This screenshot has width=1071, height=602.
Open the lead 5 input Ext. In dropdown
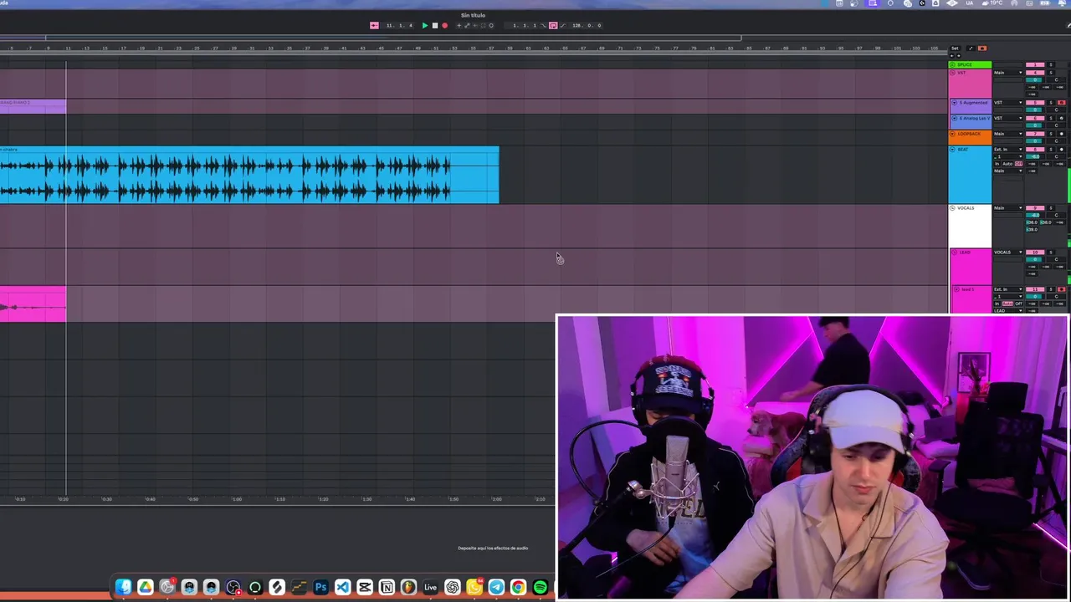pos(1008,289)
